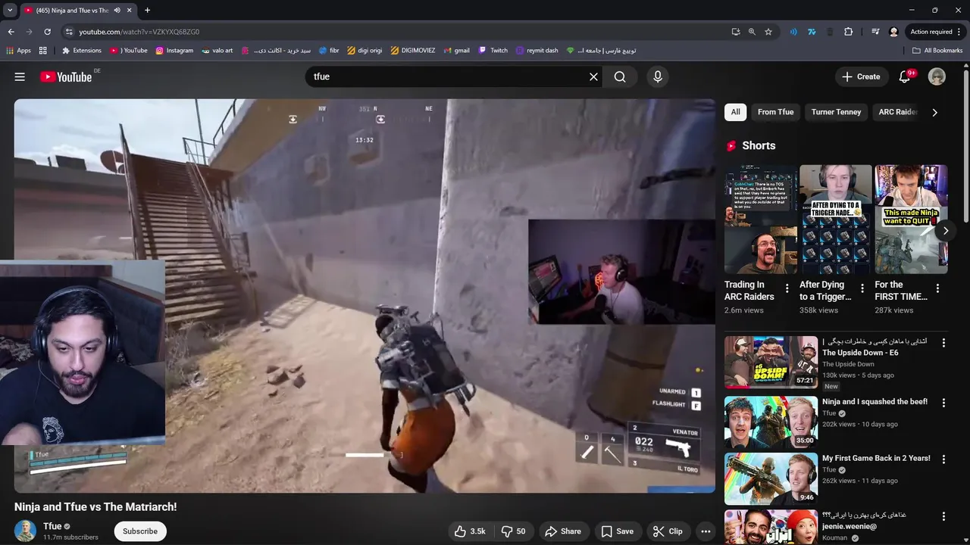Select the 'All' filter chip
970x545 pixels.
(735, 112)
